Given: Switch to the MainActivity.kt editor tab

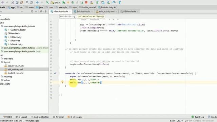Looking at the screenshot, I should (x=61, y=12).
